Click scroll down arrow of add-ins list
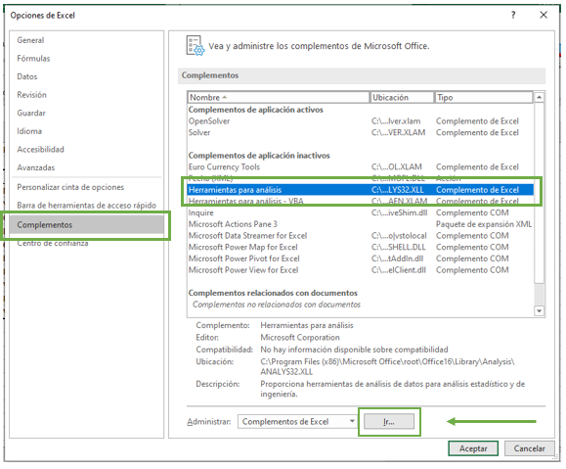 tap(539, 311)
